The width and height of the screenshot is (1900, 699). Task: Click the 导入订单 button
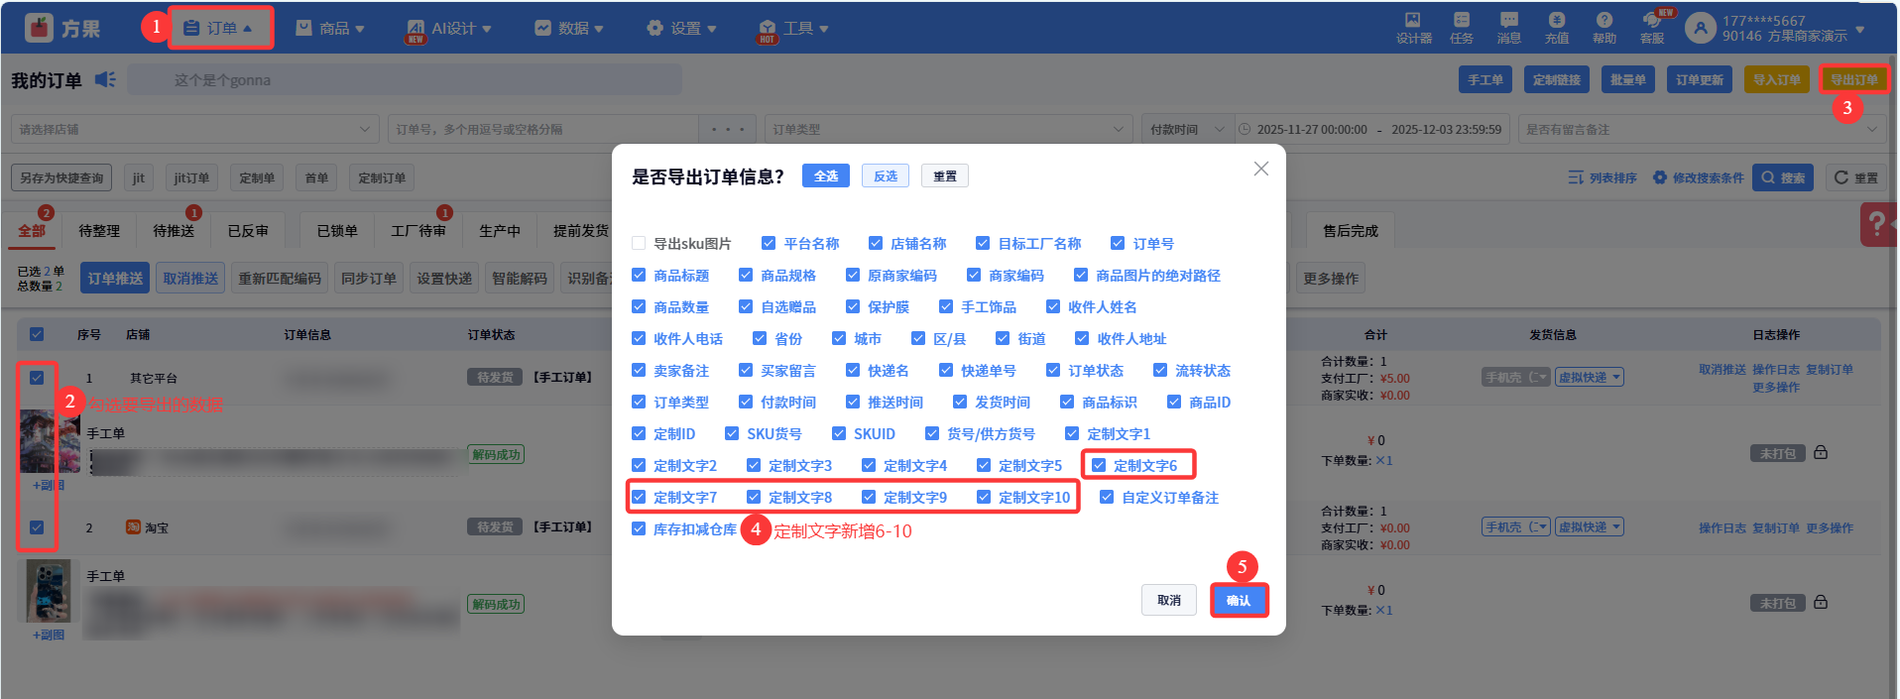(x=1777, y=79)
